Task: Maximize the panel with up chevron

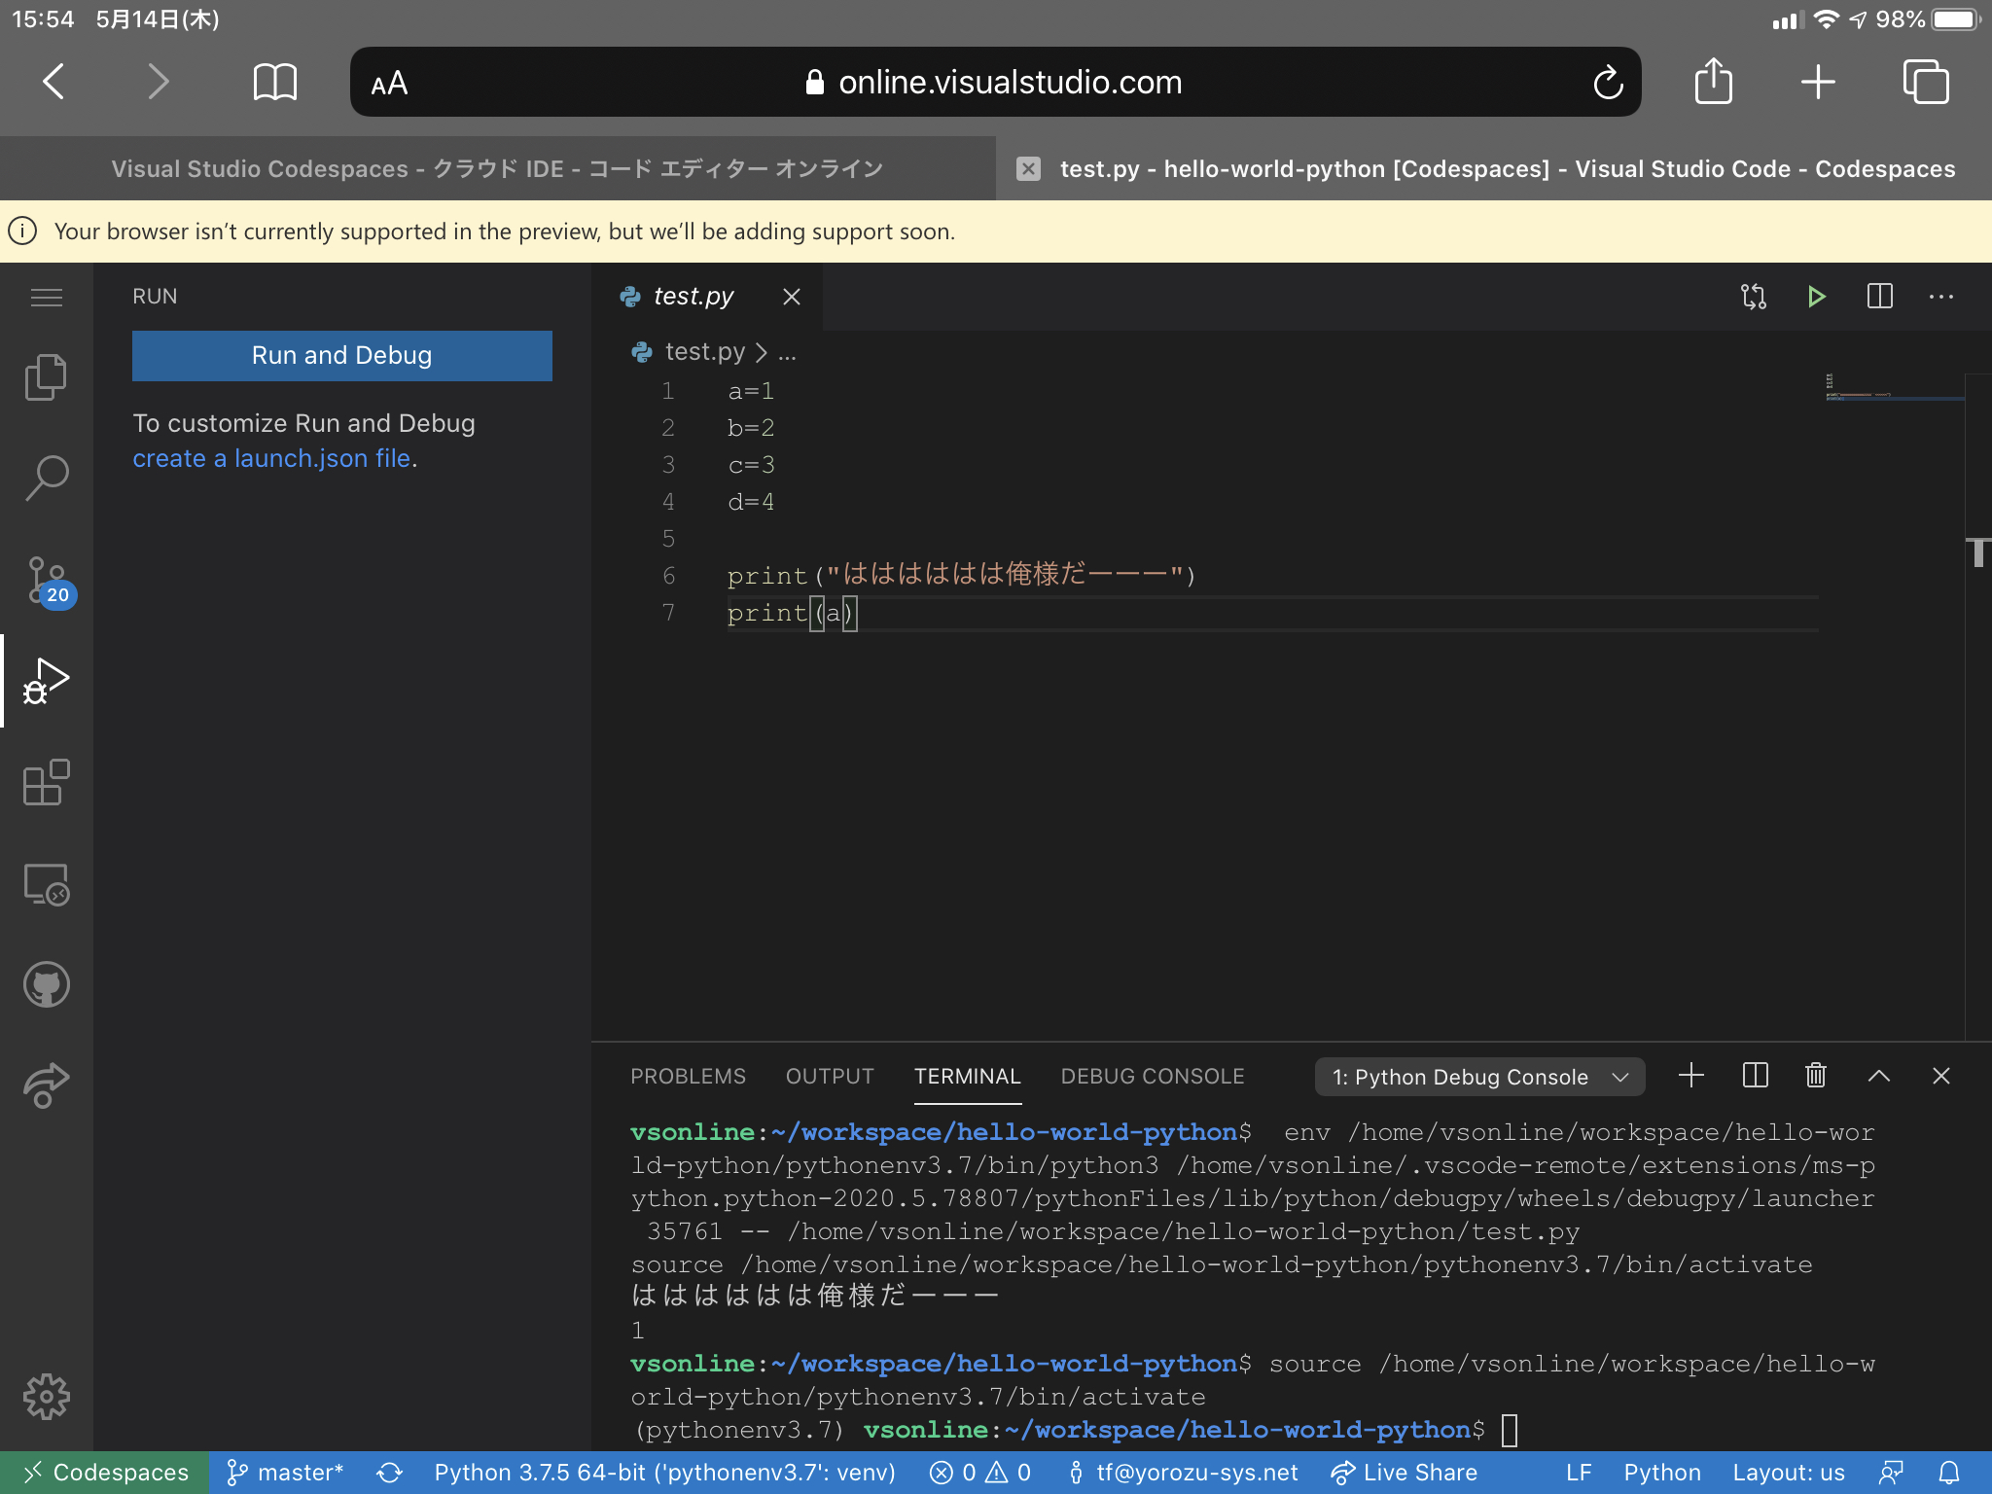Action: tap(1879, 1076)
